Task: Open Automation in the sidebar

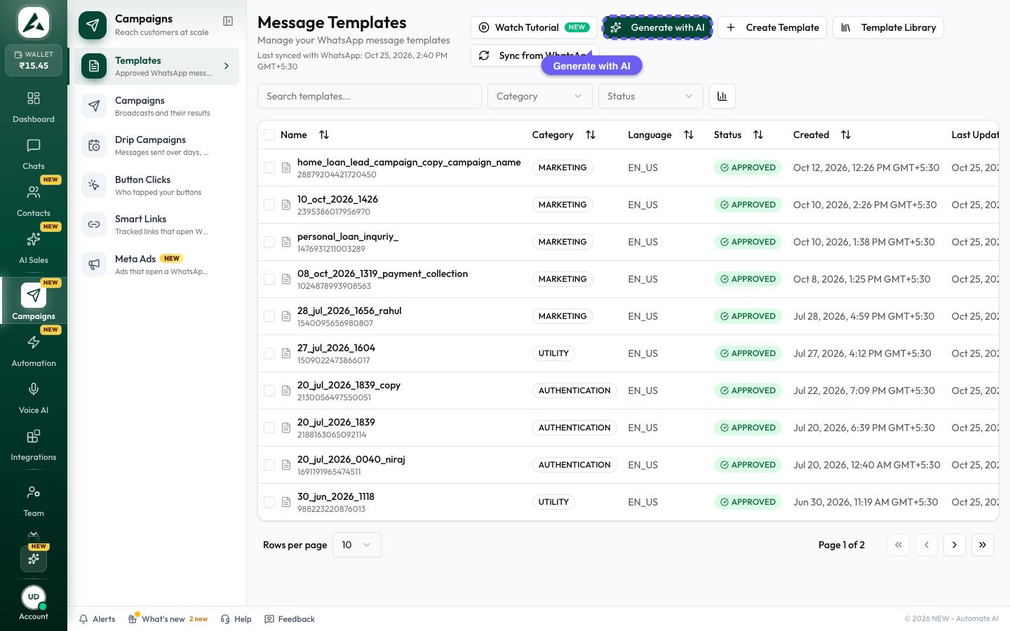Action: (x=34, y=351)
